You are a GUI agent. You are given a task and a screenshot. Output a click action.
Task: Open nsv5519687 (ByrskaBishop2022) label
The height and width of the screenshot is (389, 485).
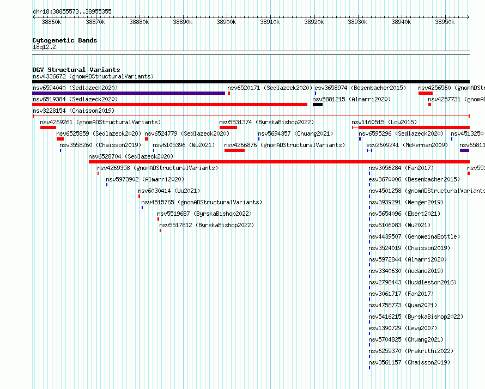click(204, 214)
